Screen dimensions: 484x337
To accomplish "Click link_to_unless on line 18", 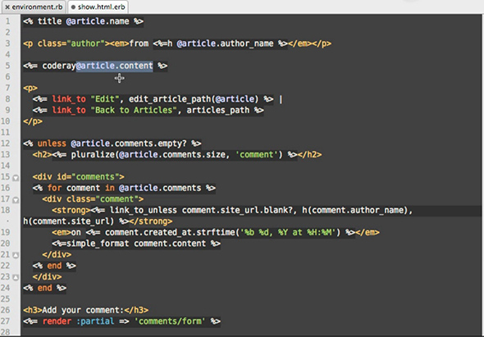I will coord(144,211).
